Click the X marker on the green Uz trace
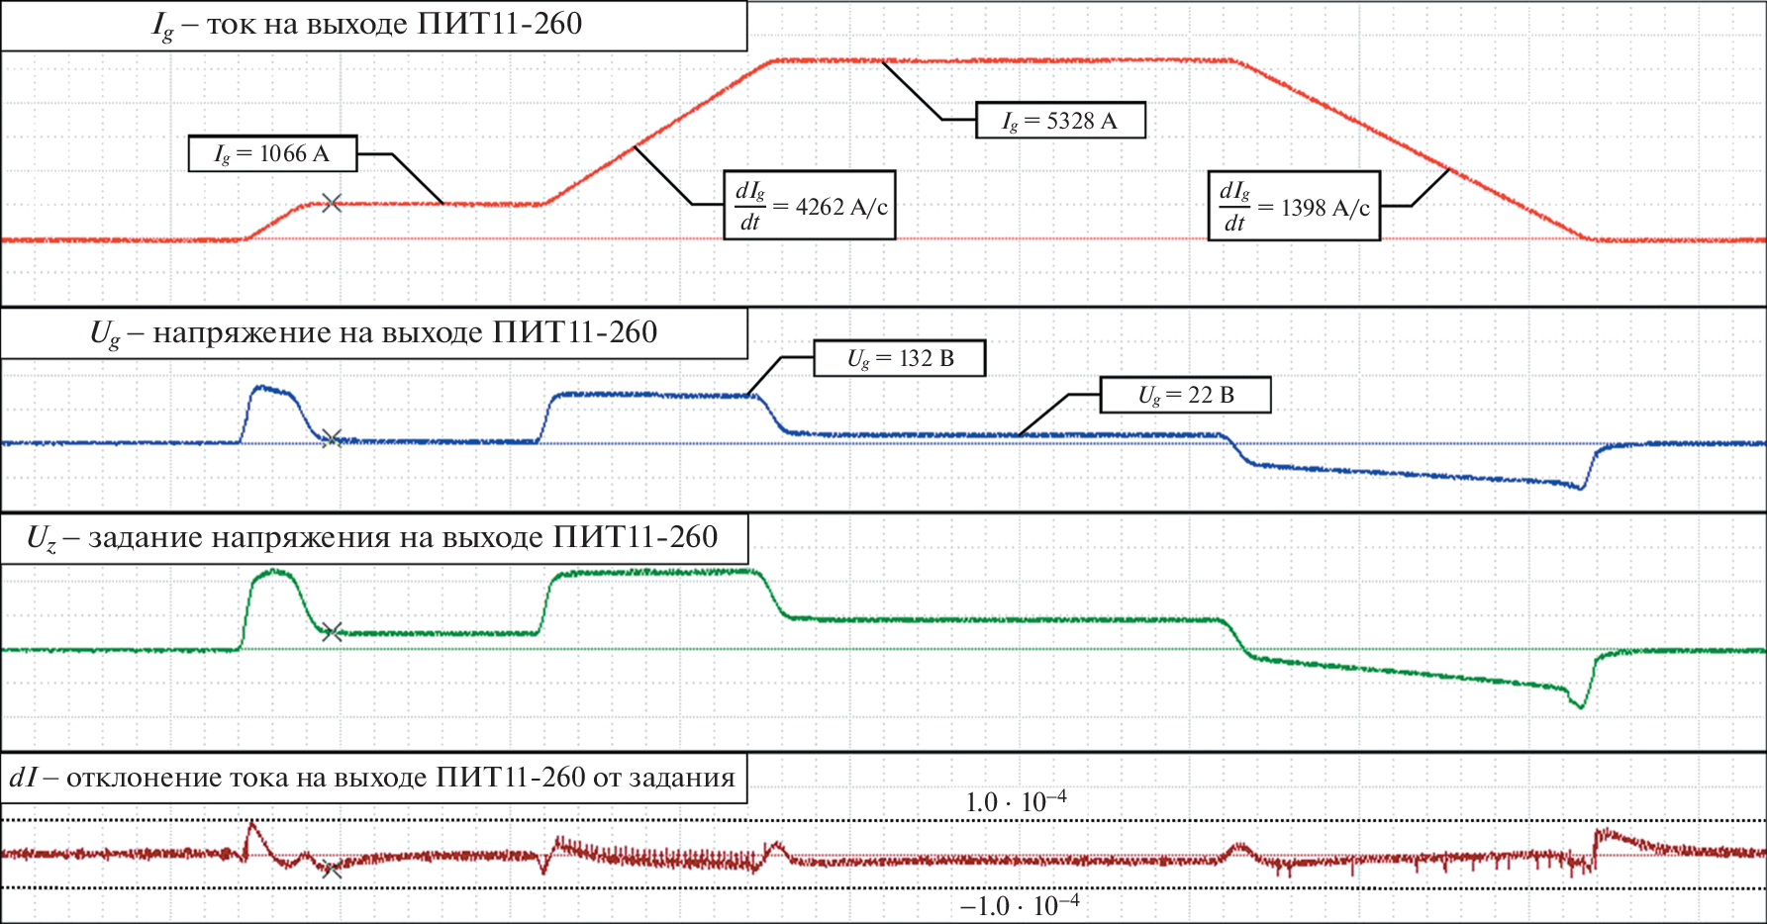Viewport: 1767px width, 924px height. point(332,632)
